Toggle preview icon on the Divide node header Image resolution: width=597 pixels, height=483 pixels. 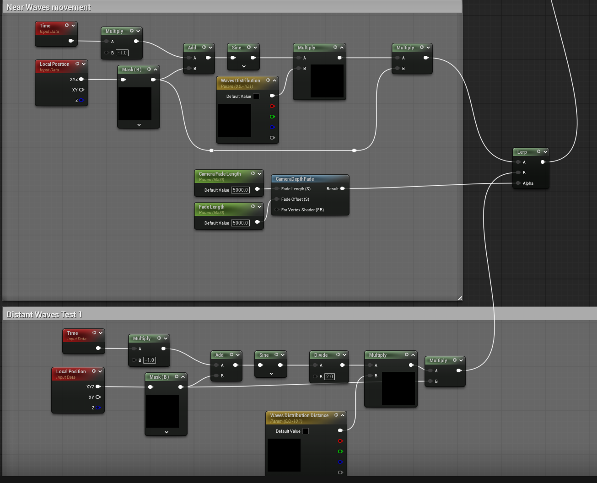click(338, 355)
